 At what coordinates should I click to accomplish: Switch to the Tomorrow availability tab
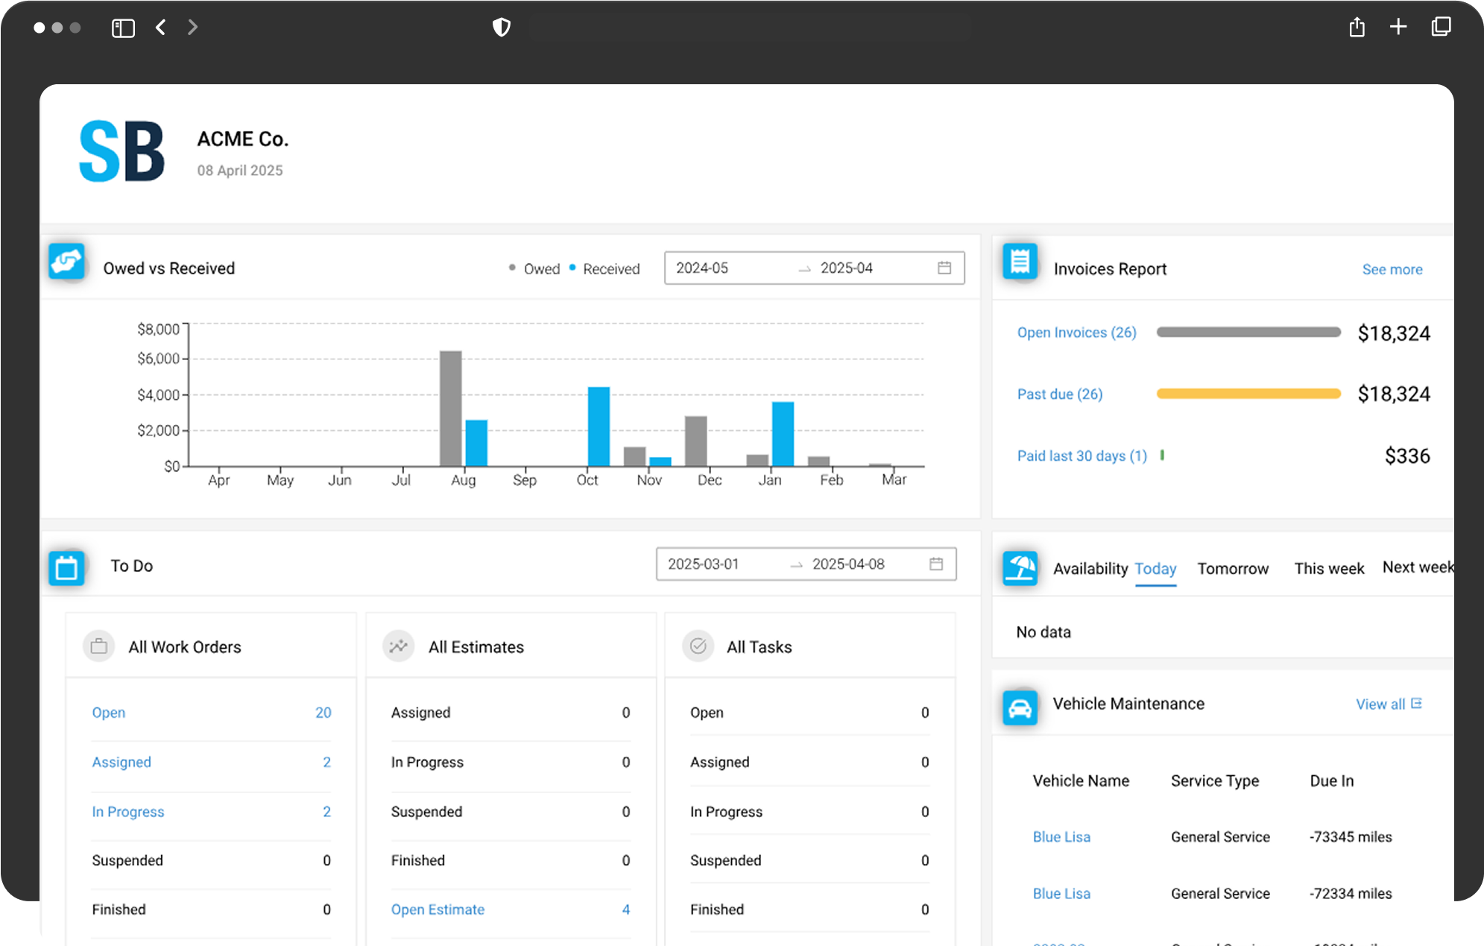(1233, 569)
